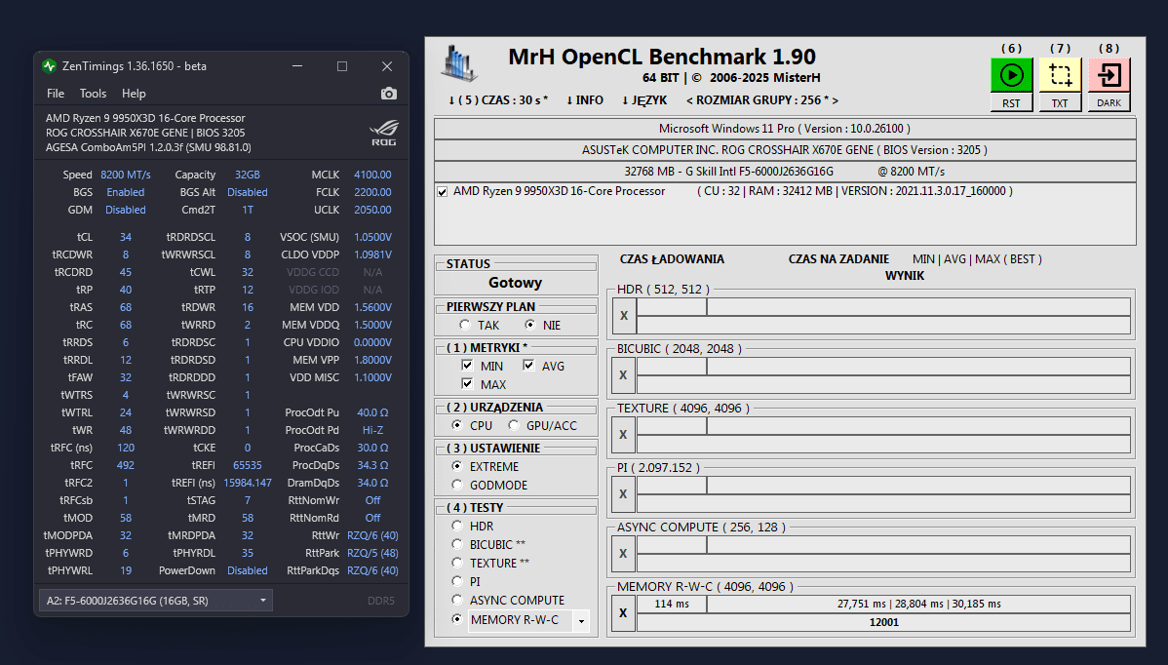
Task: Toggle the MIN metric checkbox
Action: [467, 365]
